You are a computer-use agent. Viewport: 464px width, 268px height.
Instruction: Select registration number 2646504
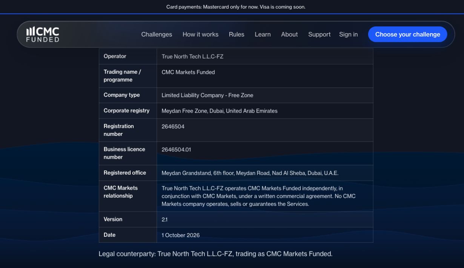(x=173, y=126)
